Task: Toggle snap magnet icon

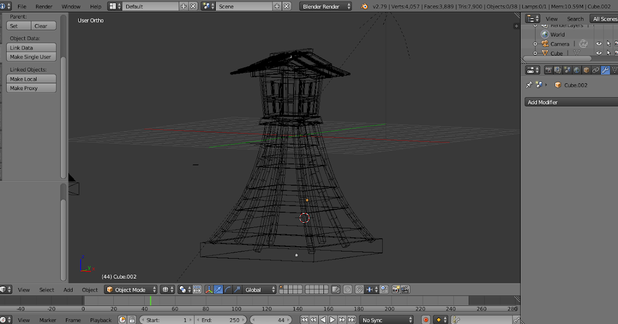Action: pos(360,290)
